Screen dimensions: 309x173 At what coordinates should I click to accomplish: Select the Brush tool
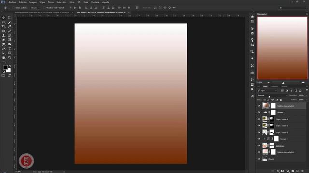coord(10,31)
